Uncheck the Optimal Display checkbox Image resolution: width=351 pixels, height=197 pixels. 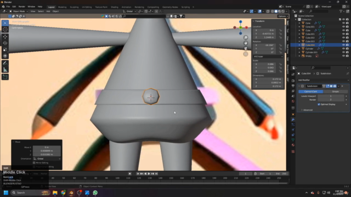319,105
